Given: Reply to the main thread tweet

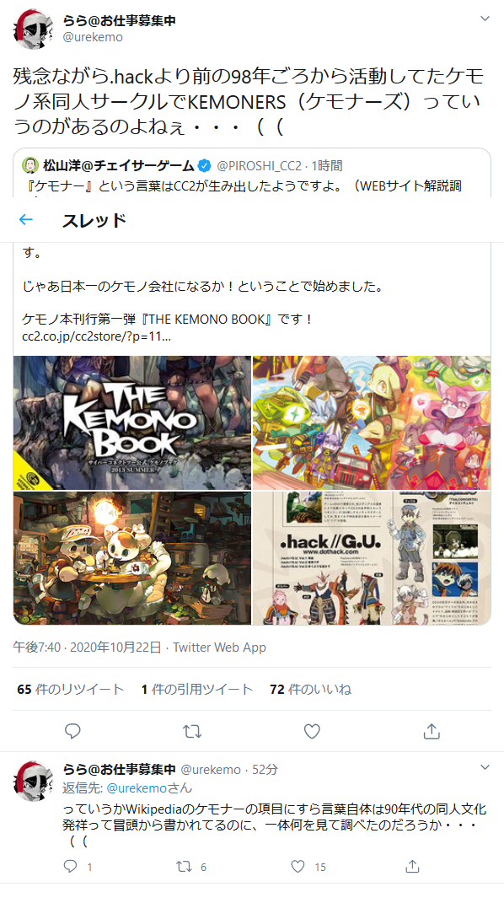Looking at the screenshot, I should [x=72, y=731].
